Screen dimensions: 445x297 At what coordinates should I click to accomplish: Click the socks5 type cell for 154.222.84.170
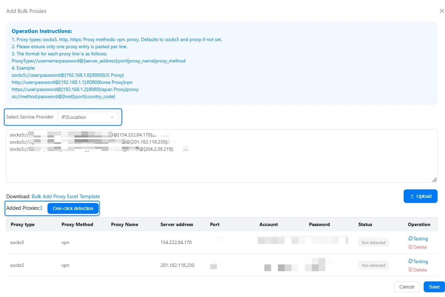17,243
